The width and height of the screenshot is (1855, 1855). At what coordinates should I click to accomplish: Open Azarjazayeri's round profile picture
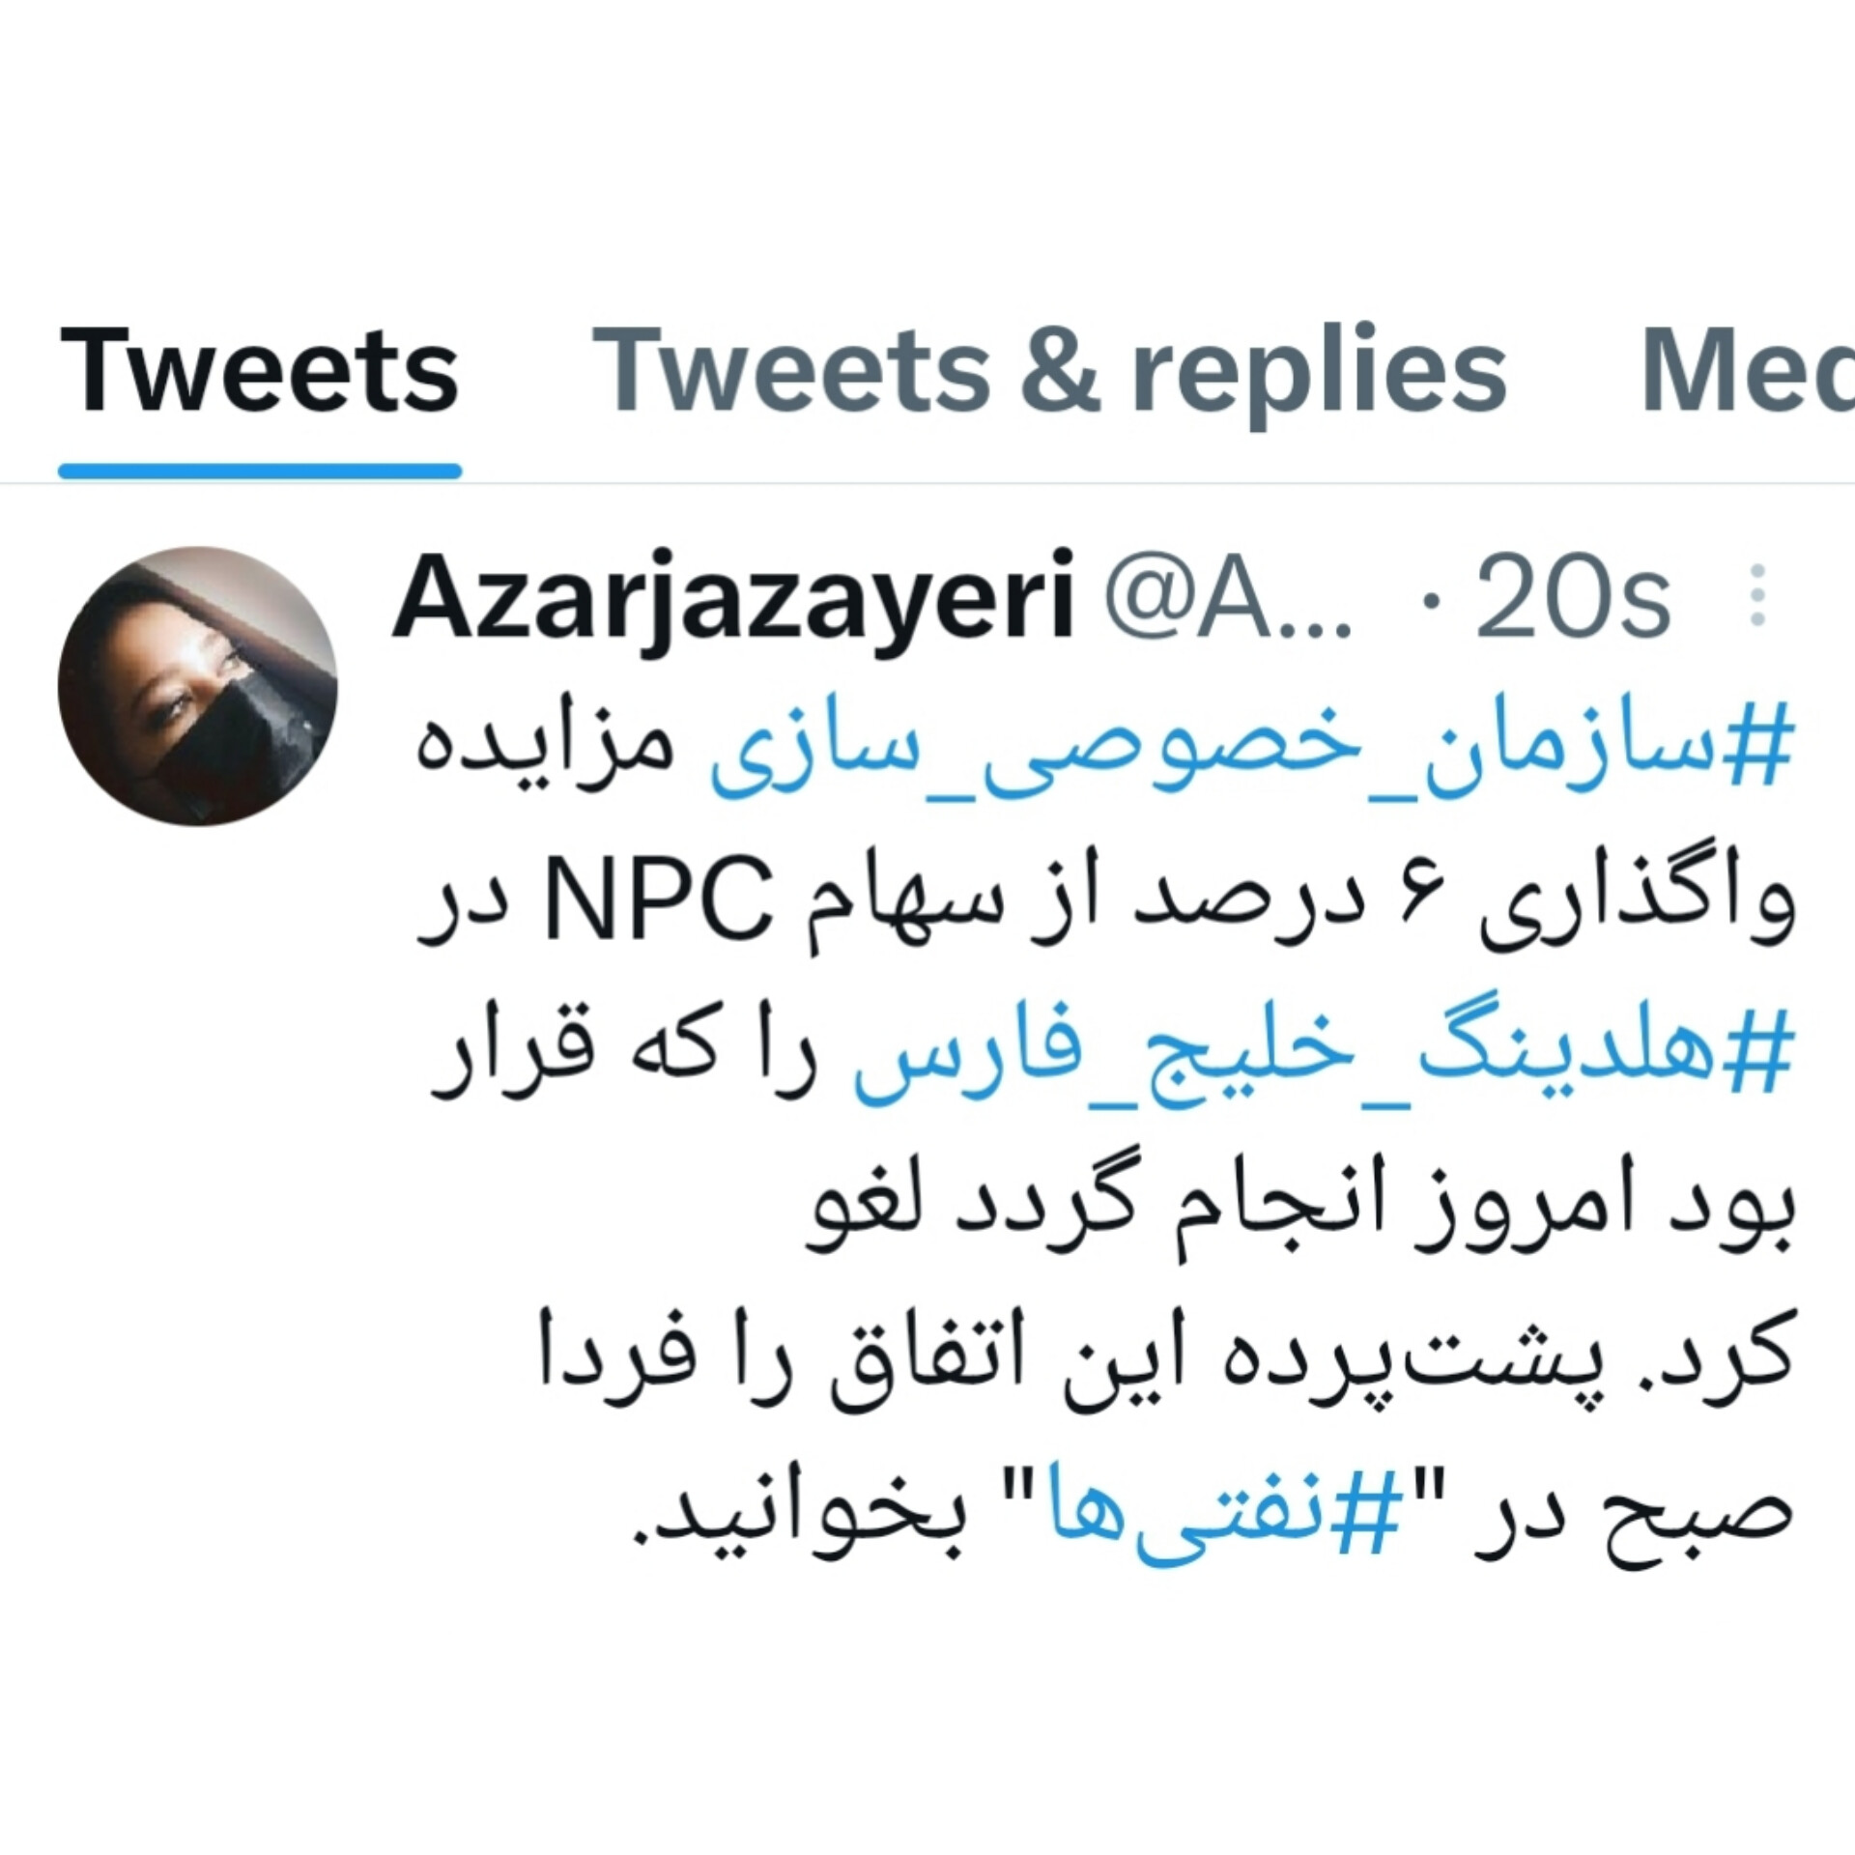[198, 686]
